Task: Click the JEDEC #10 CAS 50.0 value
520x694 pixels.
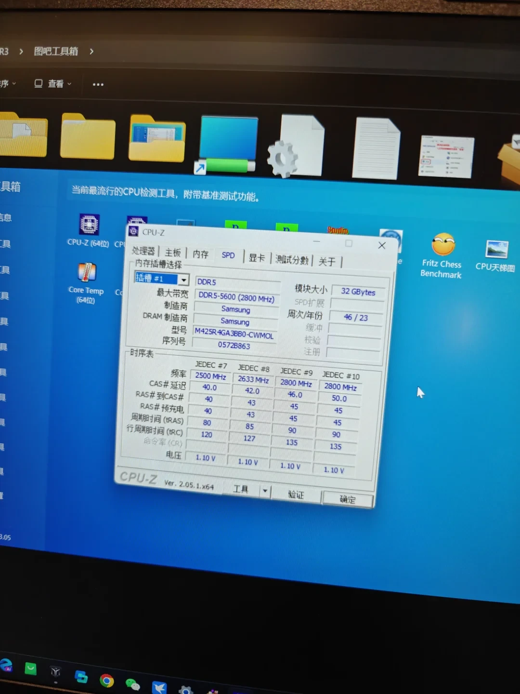Action: click(339, 398)
